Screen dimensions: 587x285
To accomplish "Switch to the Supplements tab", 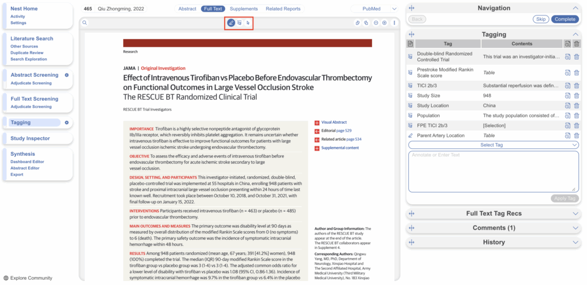I will 244,9.
